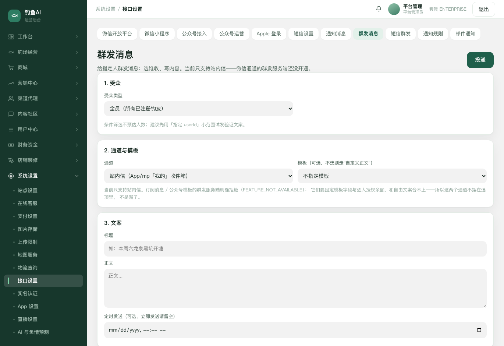Open 地图服务 in the sidebar
Image resolution: width=504 pixels, height=346 pixels.
[x=43, y=255]
